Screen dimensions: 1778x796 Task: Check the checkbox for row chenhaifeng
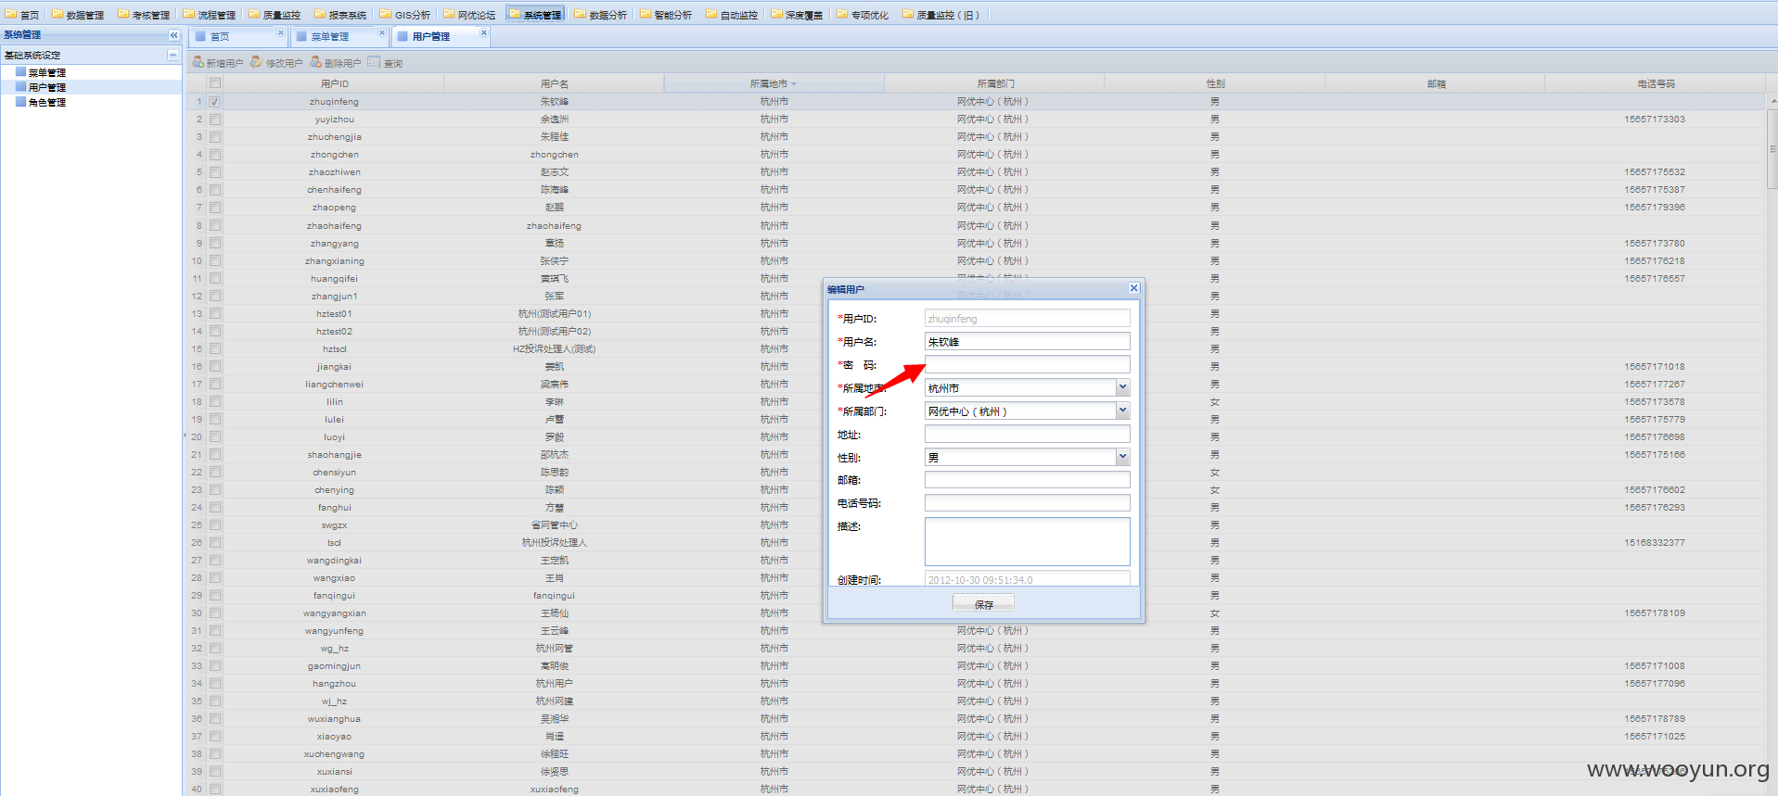point(215,190)
